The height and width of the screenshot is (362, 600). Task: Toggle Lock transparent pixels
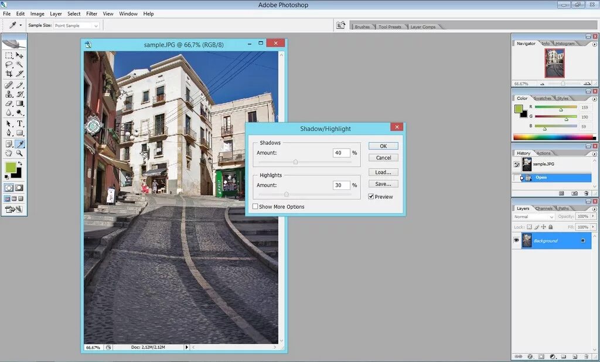(529, 227)
